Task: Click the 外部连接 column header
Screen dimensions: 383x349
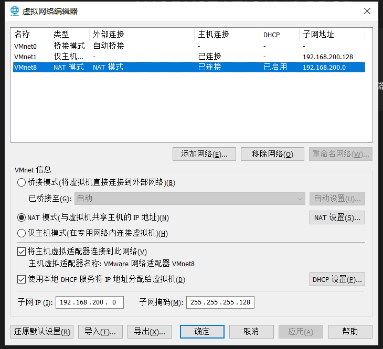Action: click(x=142, y=35)
